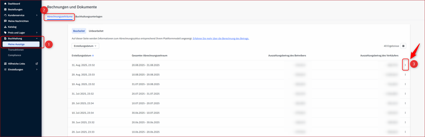The width and height of the screenshot is (425, 137).
Task: Collapse the Buchhaltung section chevron
Action: pos(37,39)
